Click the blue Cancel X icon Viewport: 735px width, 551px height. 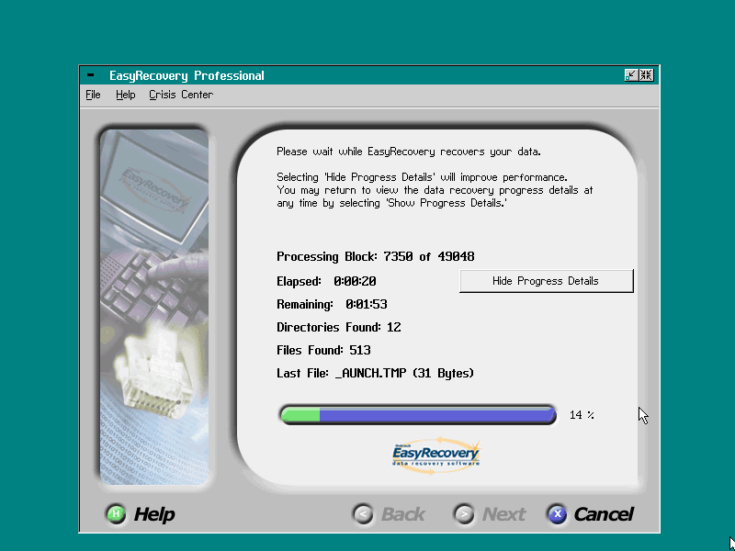click(x=557, y=514)
